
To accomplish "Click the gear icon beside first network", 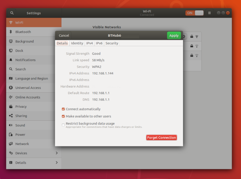I will click(184, 37).
